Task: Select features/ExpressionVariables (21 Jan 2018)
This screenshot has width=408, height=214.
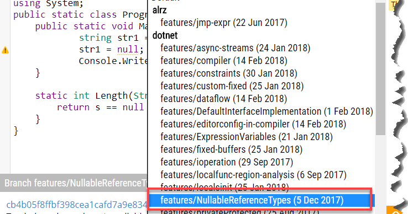Action: click(x=247, y=137)
